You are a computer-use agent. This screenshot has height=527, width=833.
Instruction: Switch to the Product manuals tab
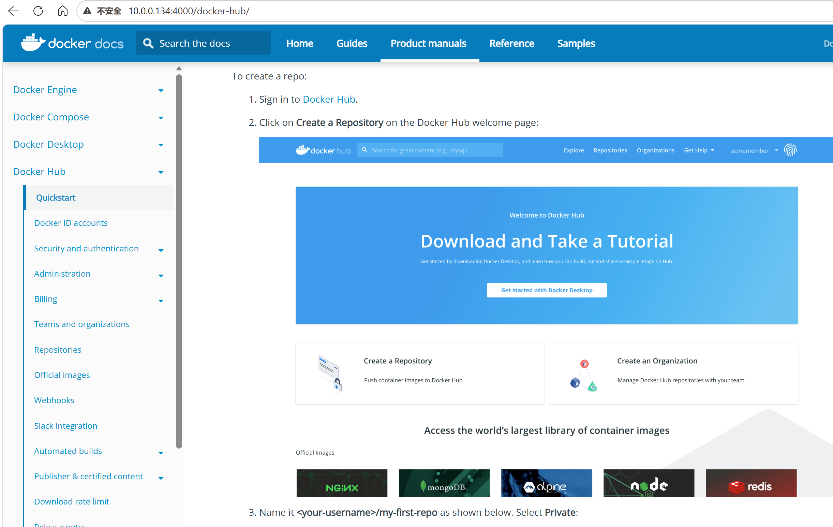click(x=428, y=43)
